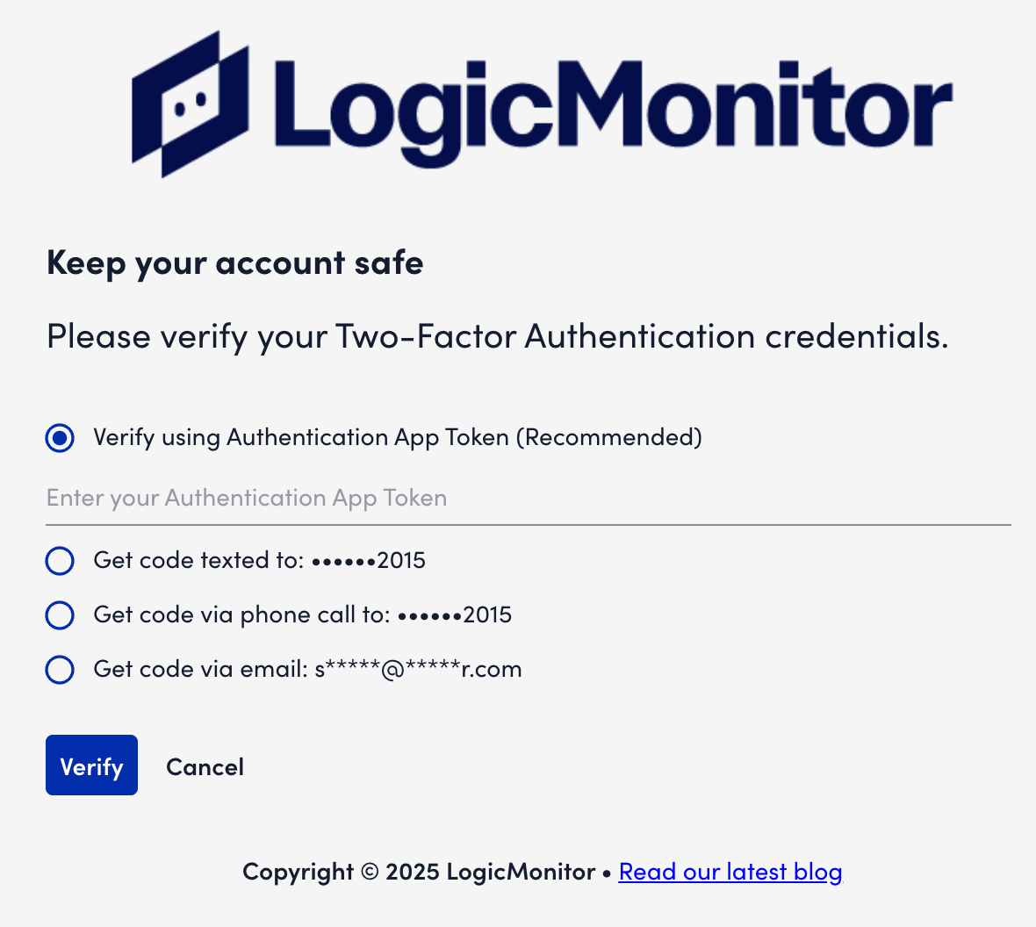The image size is (1036, 927).
Task: Click the Verify button
Action: [91, 765]
